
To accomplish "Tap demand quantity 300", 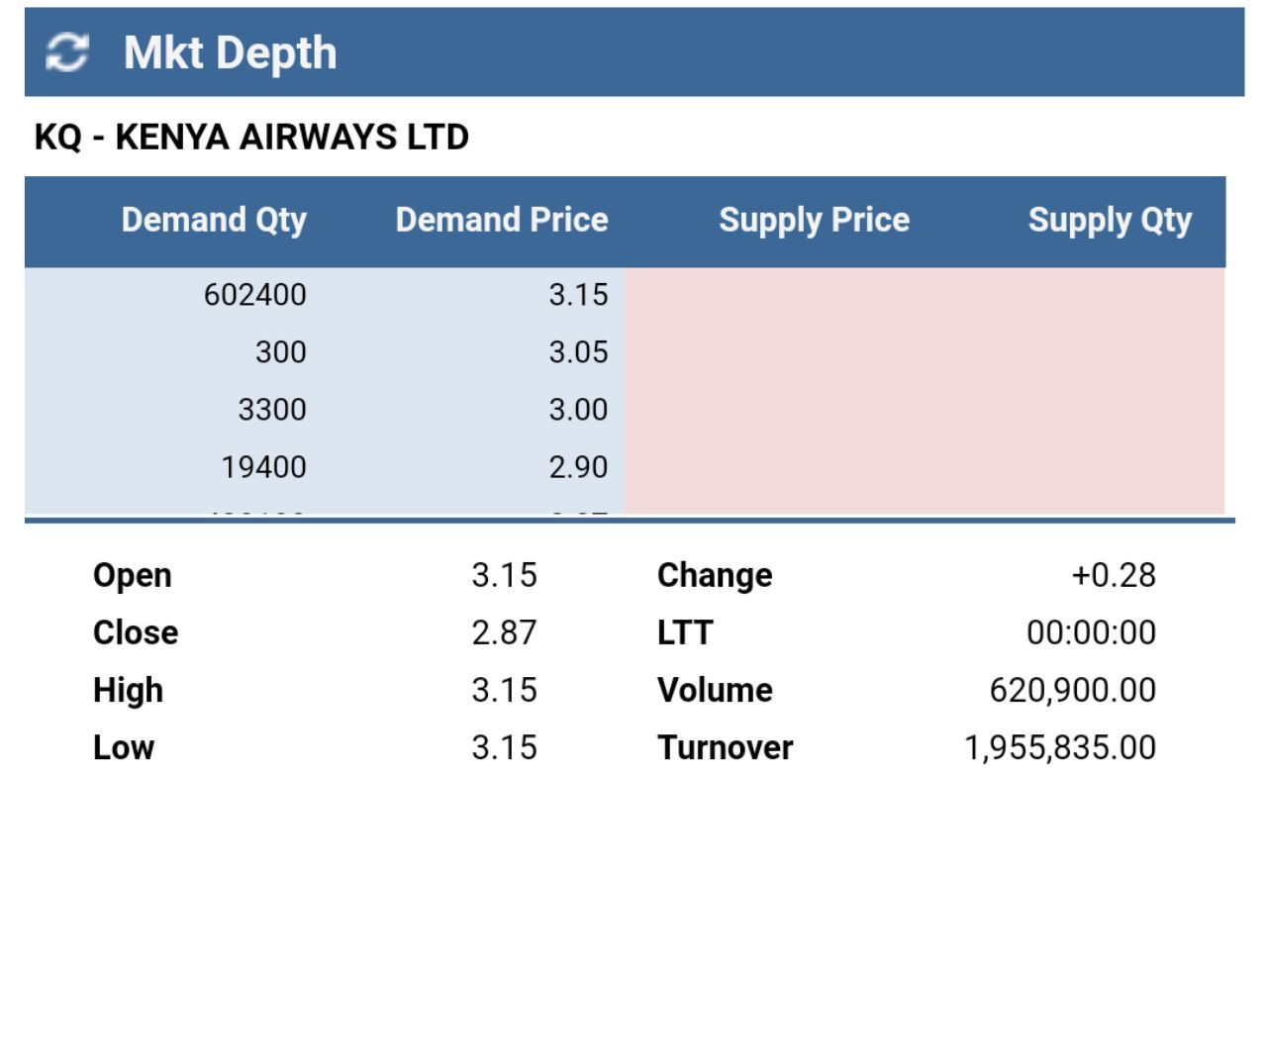I will point(281,352).
